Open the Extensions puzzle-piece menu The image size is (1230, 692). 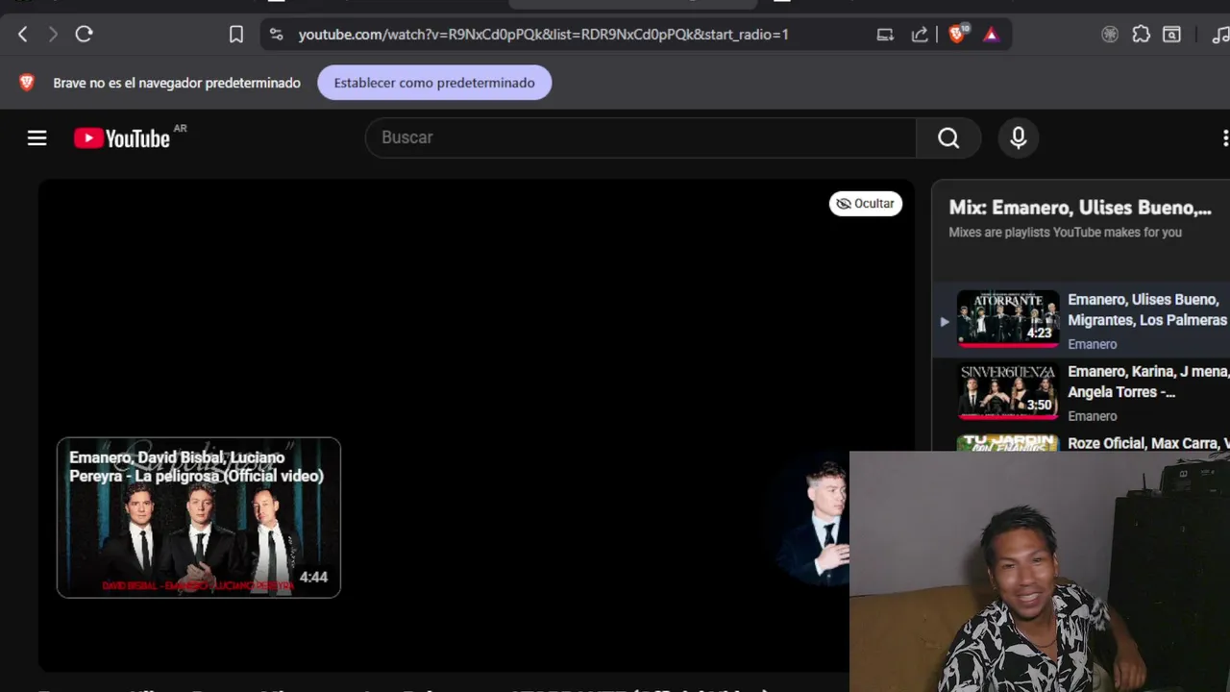pos(1141,35)
